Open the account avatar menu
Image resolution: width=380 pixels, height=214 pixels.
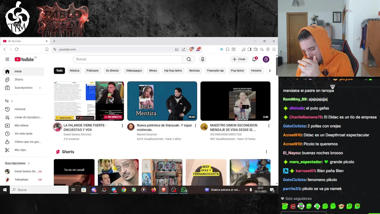266,59
